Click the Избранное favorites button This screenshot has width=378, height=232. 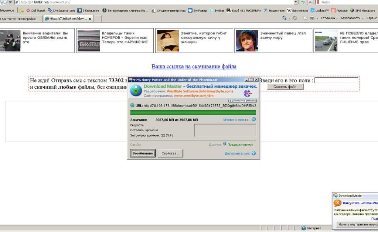7,10
